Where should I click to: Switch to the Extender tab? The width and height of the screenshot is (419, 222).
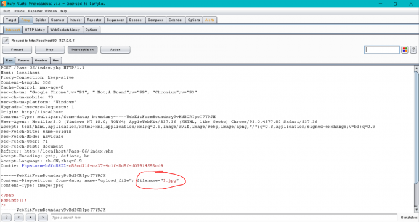pos(176,20)
